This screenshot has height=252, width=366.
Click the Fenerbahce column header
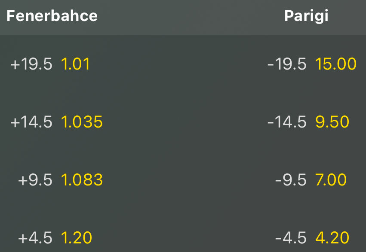tap(52, 16)
